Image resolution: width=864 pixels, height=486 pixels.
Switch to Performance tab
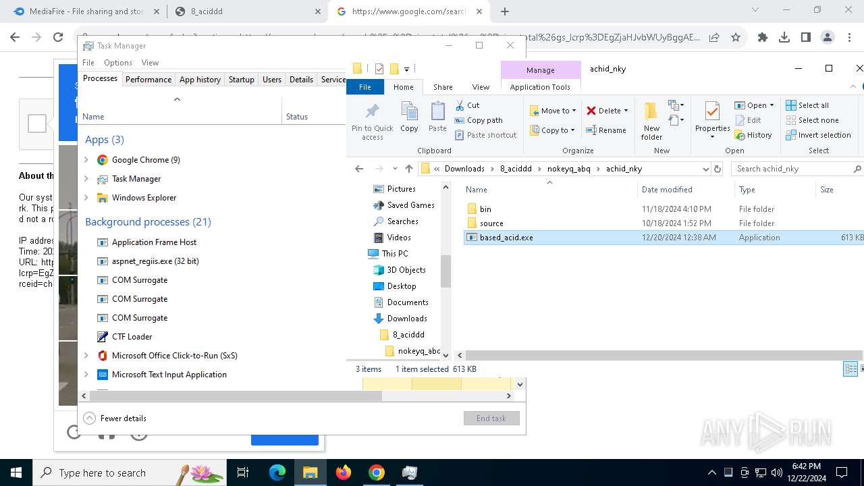click(148, 79)
